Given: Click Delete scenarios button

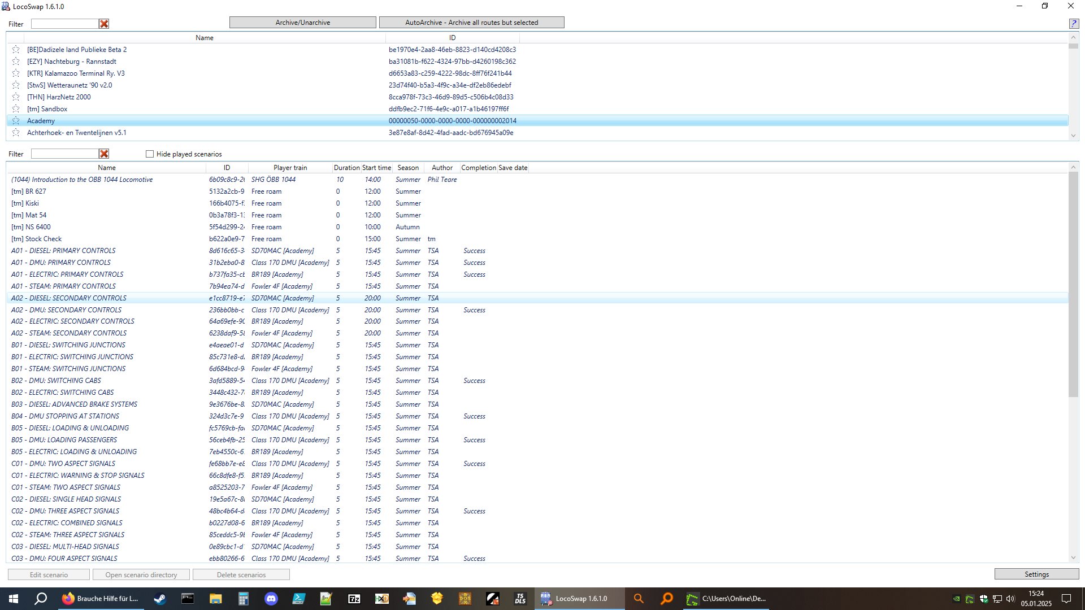Looking at the screenshot, I should pos(241,575).
